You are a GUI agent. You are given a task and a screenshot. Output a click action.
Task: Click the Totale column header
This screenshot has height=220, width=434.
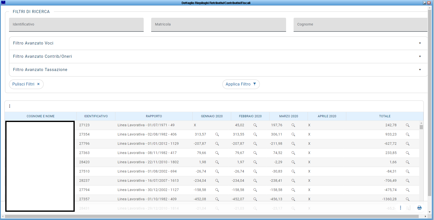385,116
